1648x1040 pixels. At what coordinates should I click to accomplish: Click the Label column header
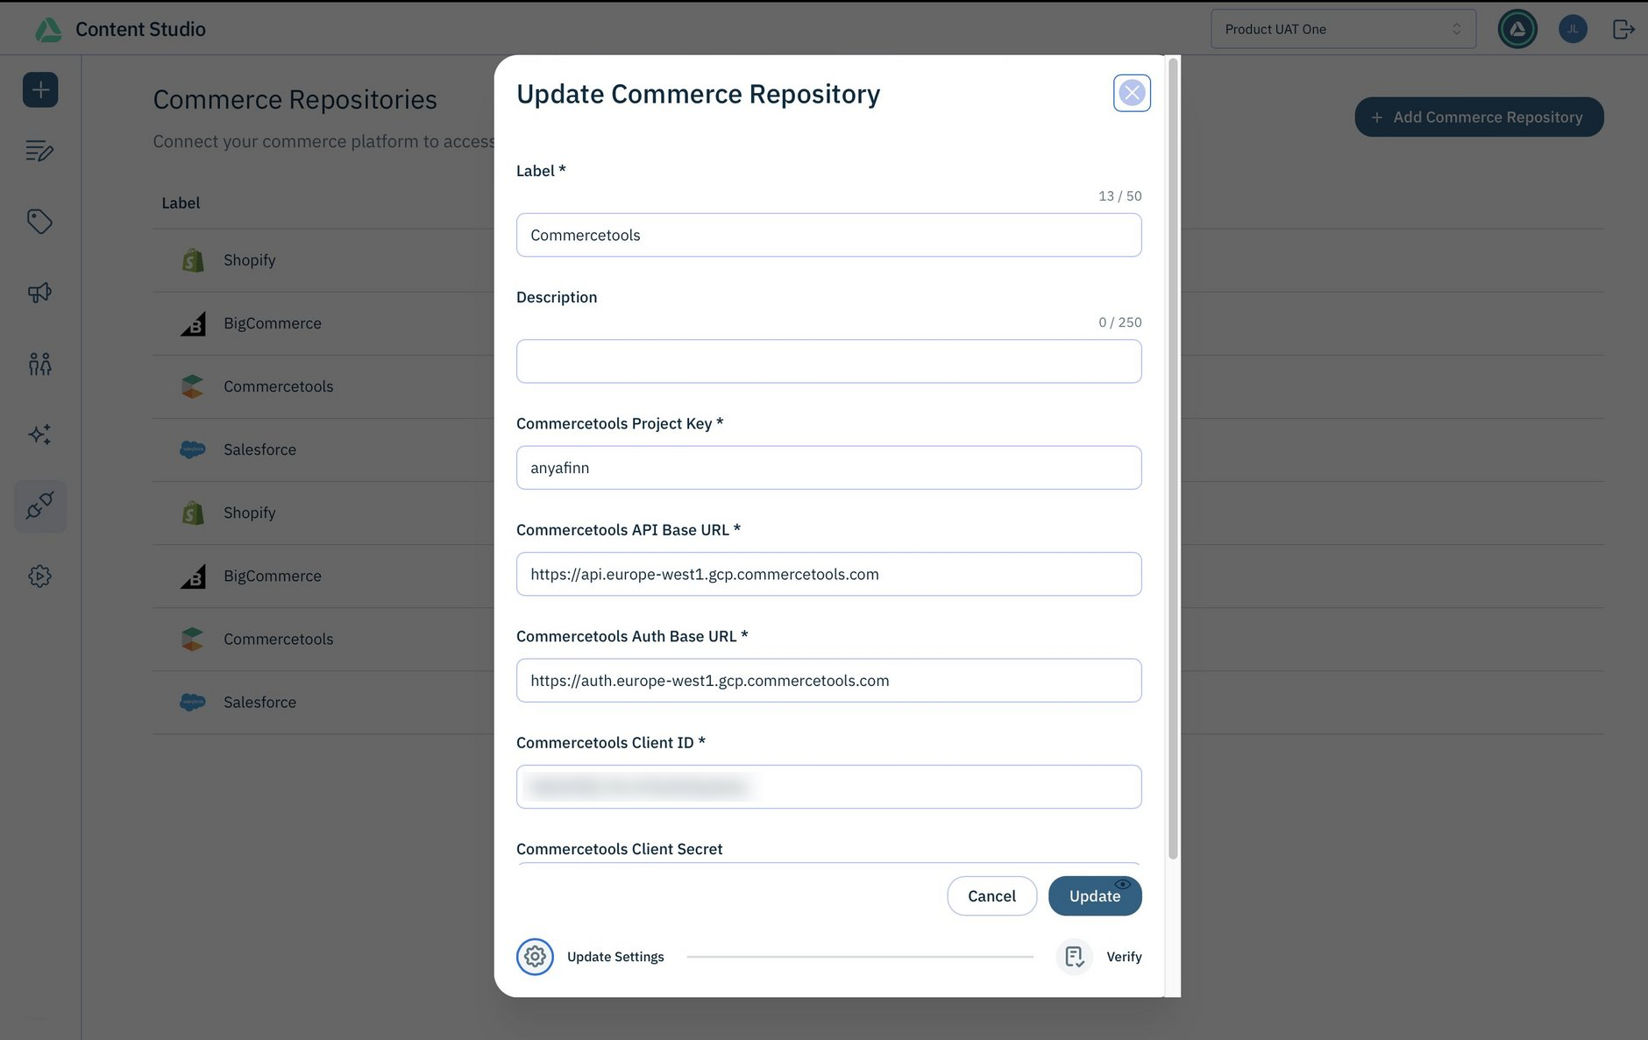click(181, 202)
